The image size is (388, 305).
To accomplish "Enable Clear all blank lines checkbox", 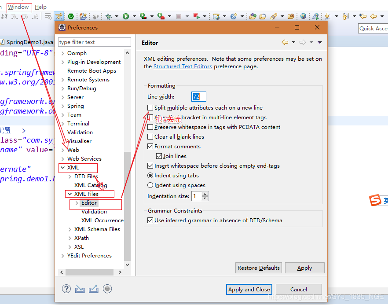I will (150, 136).
